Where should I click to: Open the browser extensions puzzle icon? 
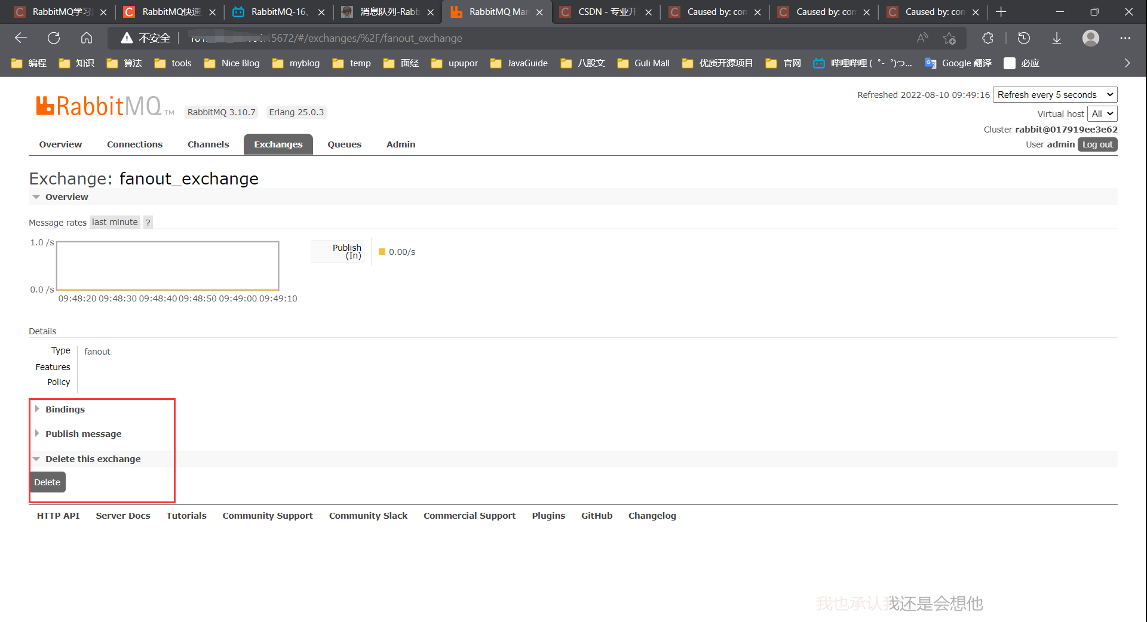987,38
